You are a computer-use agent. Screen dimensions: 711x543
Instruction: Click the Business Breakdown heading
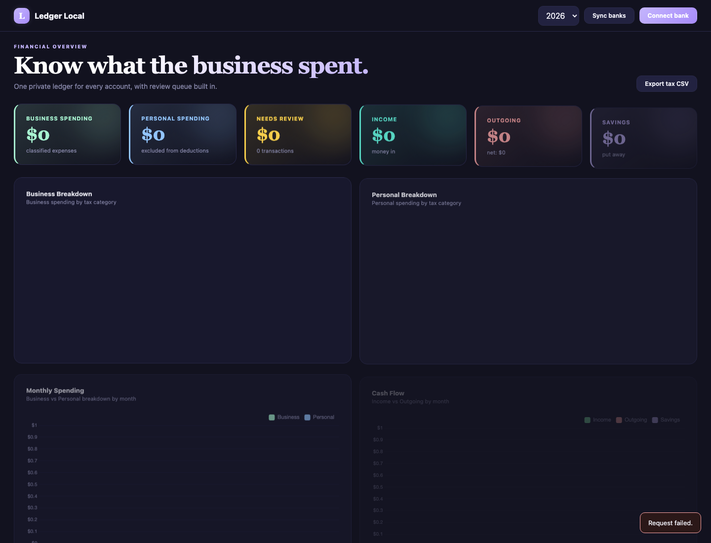(59, 194)
